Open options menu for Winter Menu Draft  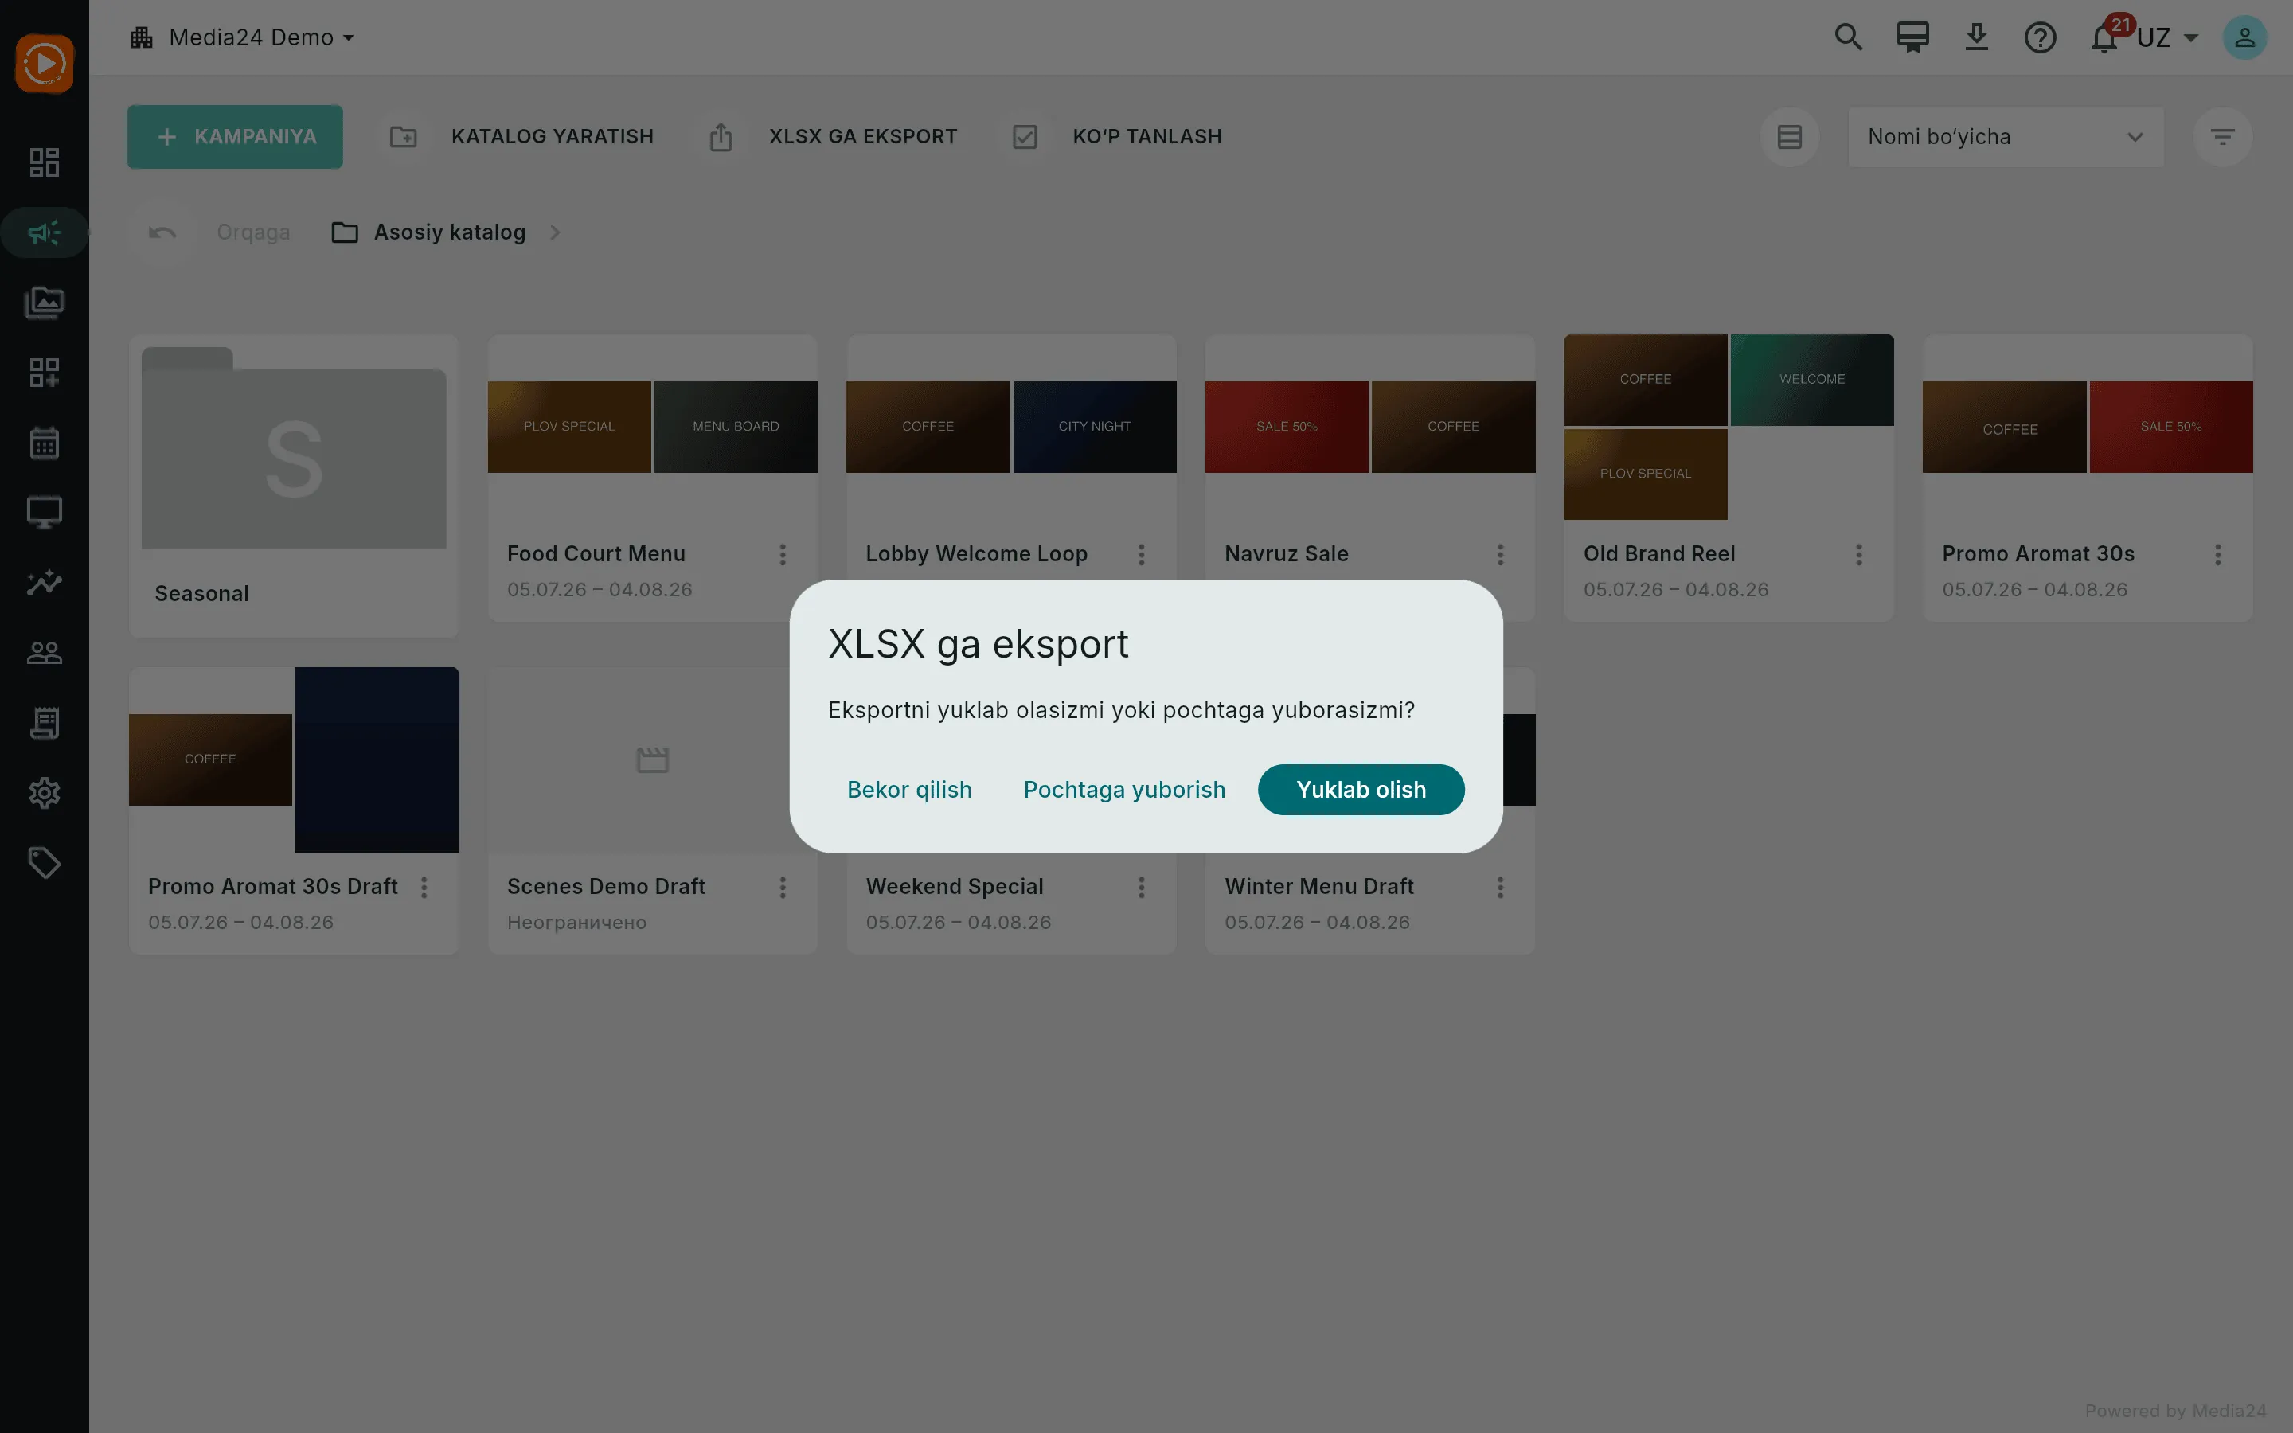click(x=1500, y=887)
